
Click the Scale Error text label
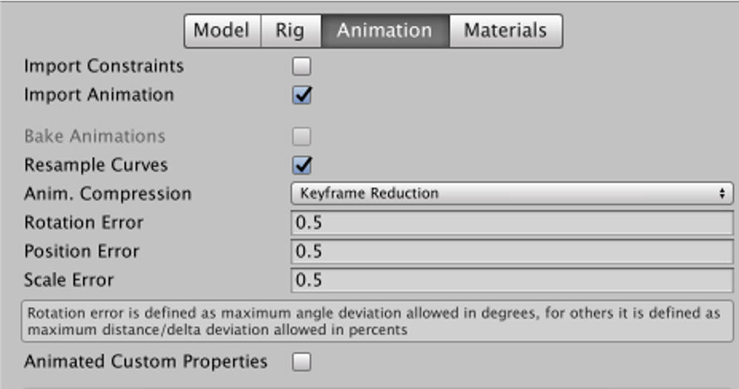pos(69,281)
